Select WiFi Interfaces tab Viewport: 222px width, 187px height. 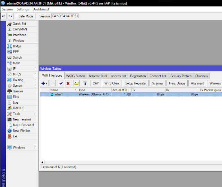(x=52, y=76)
